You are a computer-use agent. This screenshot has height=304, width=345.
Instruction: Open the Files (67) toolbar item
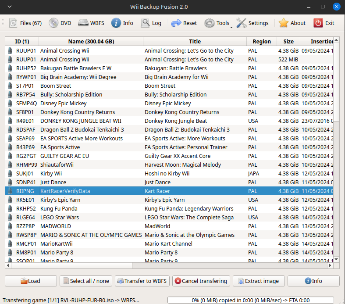(x=25, y=23)
